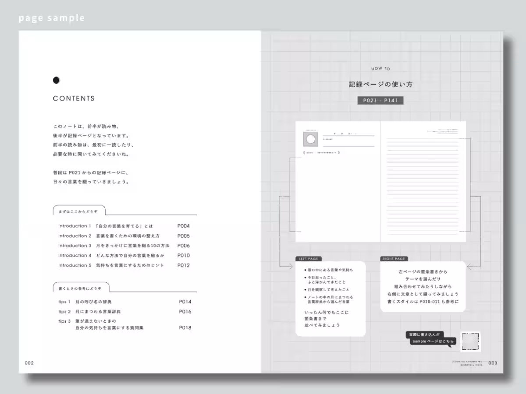Click the QR code image

click(470, 341)
